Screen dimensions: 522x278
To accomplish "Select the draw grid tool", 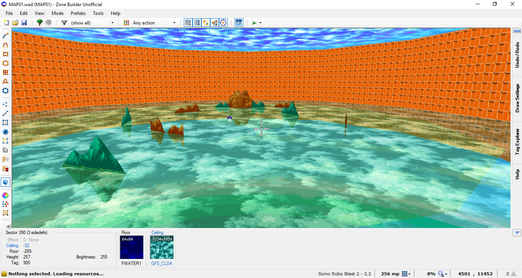I will pos(5,73).
